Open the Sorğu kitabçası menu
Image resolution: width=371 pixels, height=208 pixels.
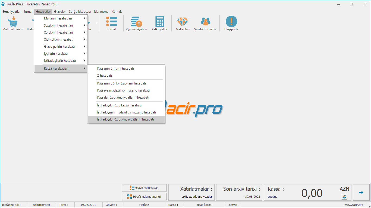tap(80, 12)
